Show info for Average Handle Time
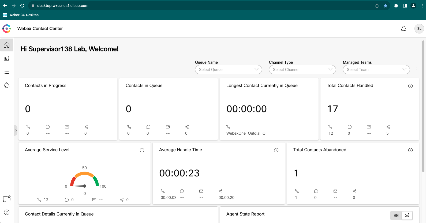Image resolution: width=426 pixels, height=223 pixels. (276, 150)
